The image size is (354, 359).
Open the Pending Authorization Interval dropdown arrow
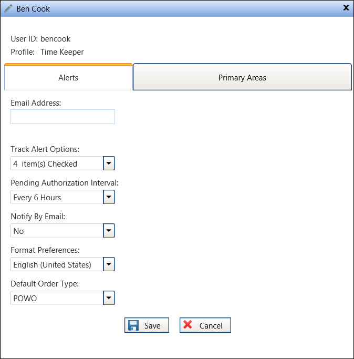click(x=109, y=197)
